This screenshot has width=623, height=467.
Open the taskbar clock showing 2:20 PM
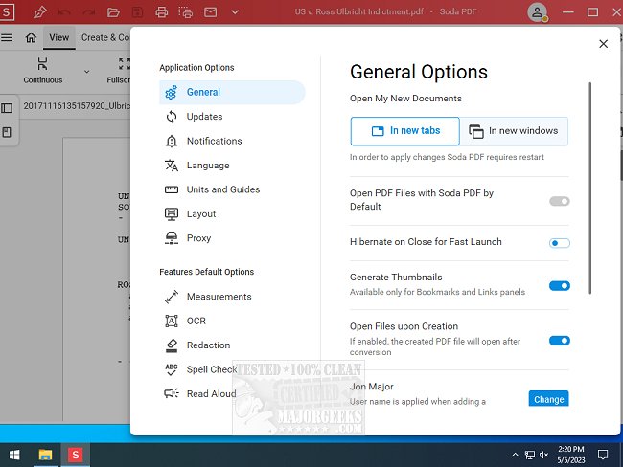coord(571,455)
